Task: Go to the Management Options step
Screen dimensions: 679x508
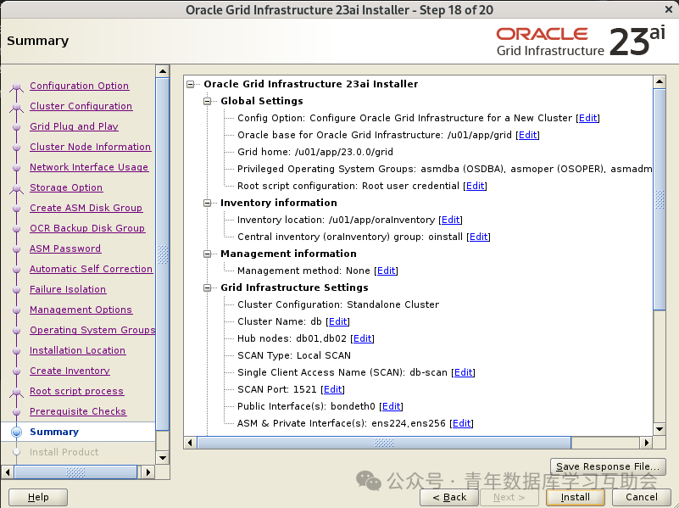Action: [x=81, y=310]
